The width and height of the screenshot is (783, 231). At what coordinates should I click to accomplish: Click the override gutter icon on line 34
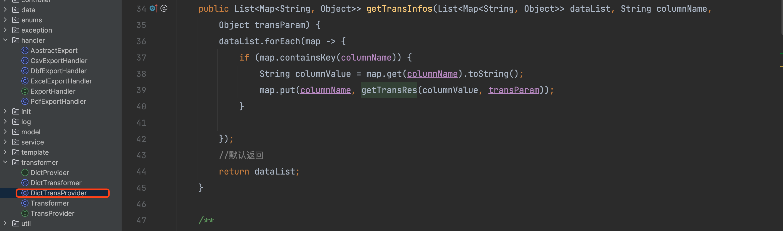153,8
